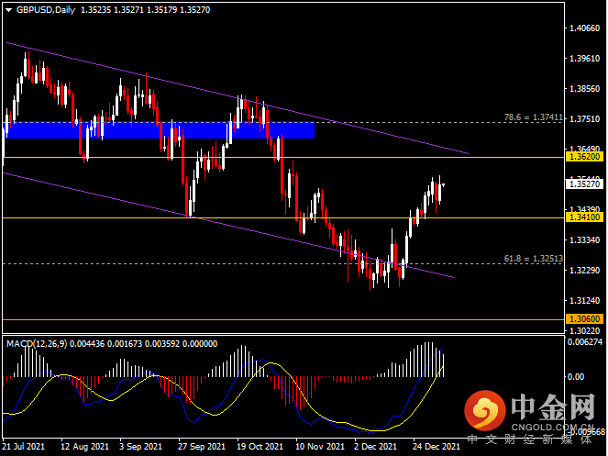Click the 61.8 = 1.32513 Fibonacci label
The image size is (608, 456).
click(533, 259)
